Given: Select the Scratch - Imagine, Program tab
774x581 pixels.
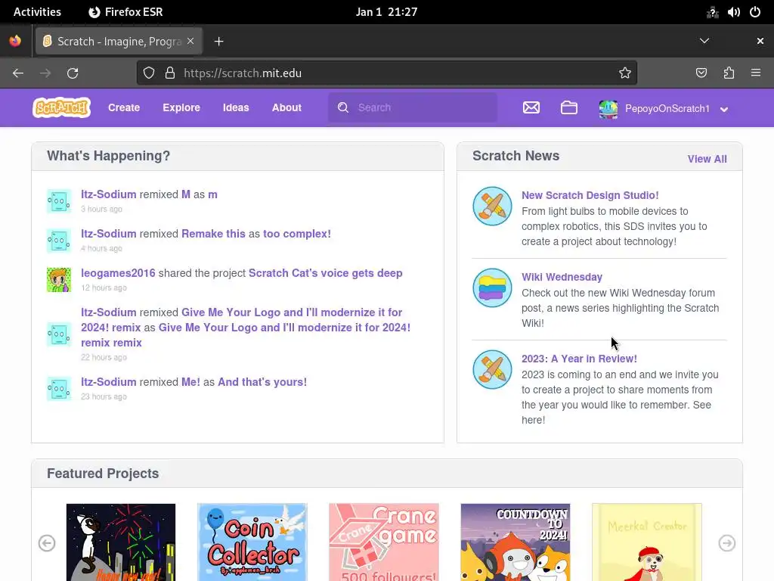Looking at the screenshot, I should coord(119,42).
